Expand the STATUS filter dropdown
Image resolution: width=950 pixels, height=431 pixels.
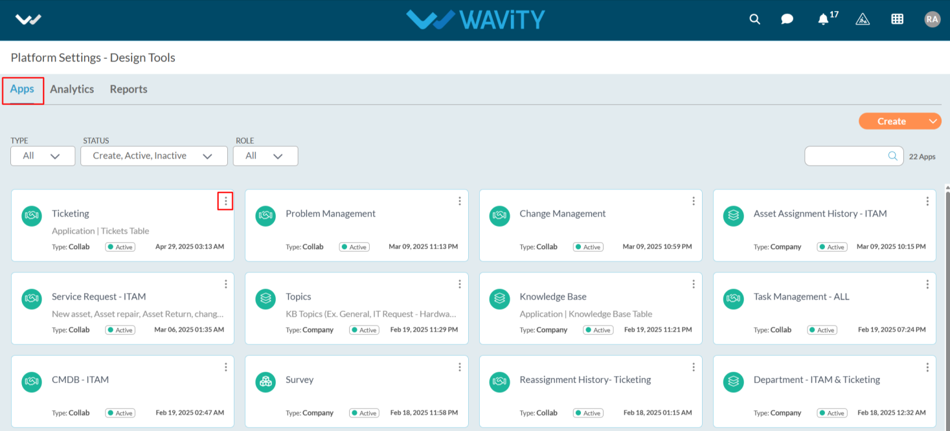[154, 156]
